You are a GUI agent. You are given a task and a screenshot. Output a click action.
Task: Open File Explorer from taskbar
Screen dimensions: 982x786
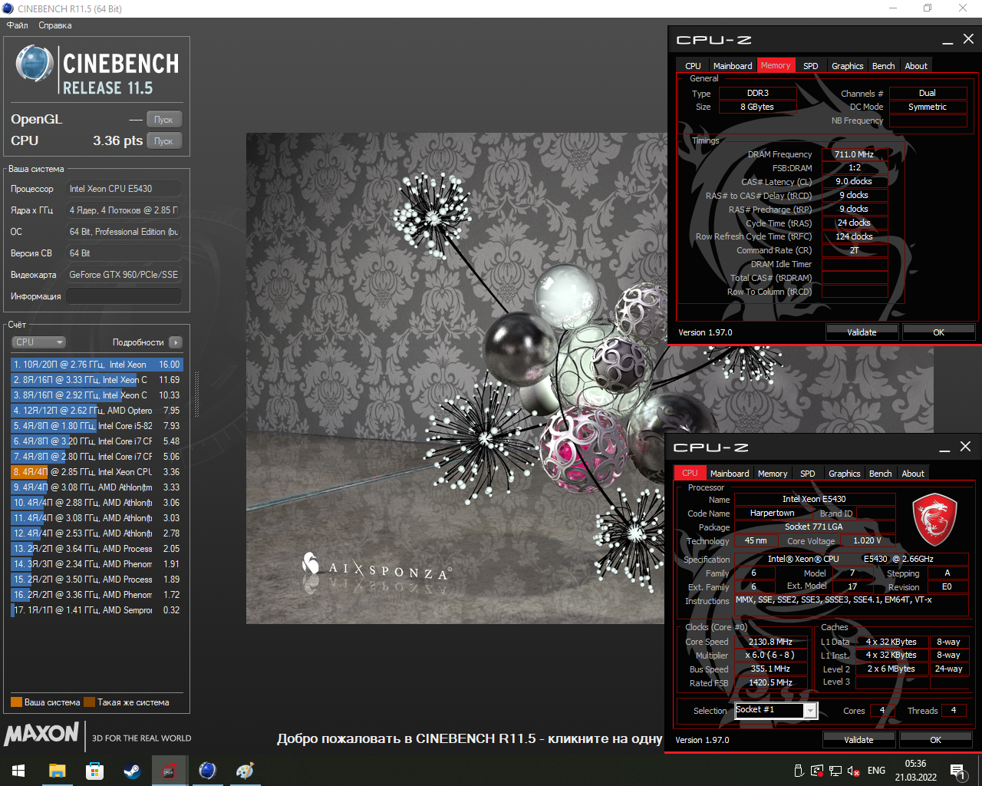coord(57,771)
